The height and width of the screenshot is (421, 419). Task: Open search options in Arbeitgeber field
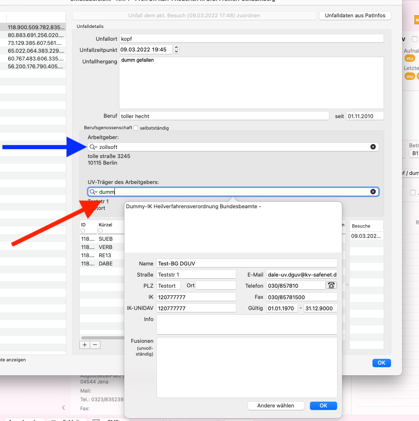click(x=93, y=147)
